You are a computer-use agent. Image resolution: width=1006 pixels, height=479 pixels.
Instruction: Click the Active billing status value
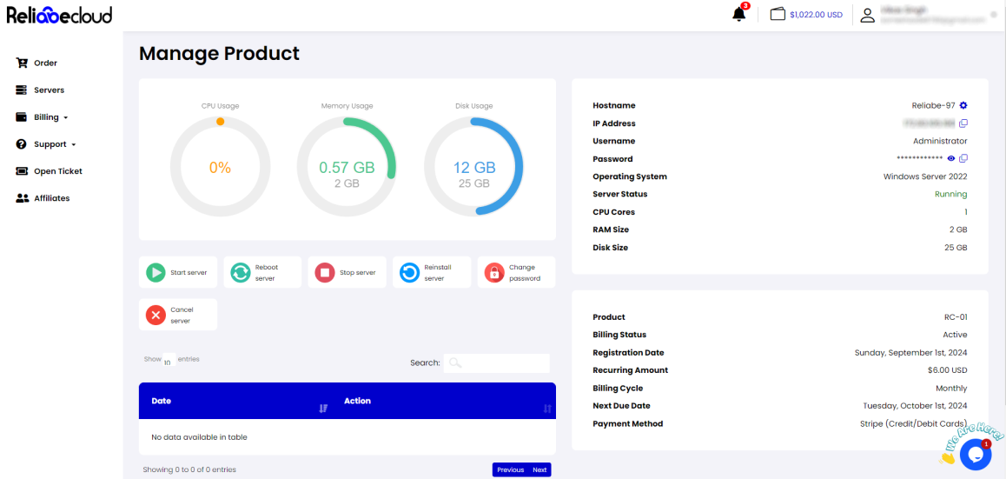956,335
